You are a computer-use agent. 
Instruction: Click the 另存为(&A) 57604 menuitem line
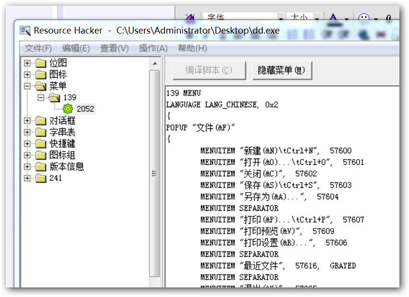point(269,196)
